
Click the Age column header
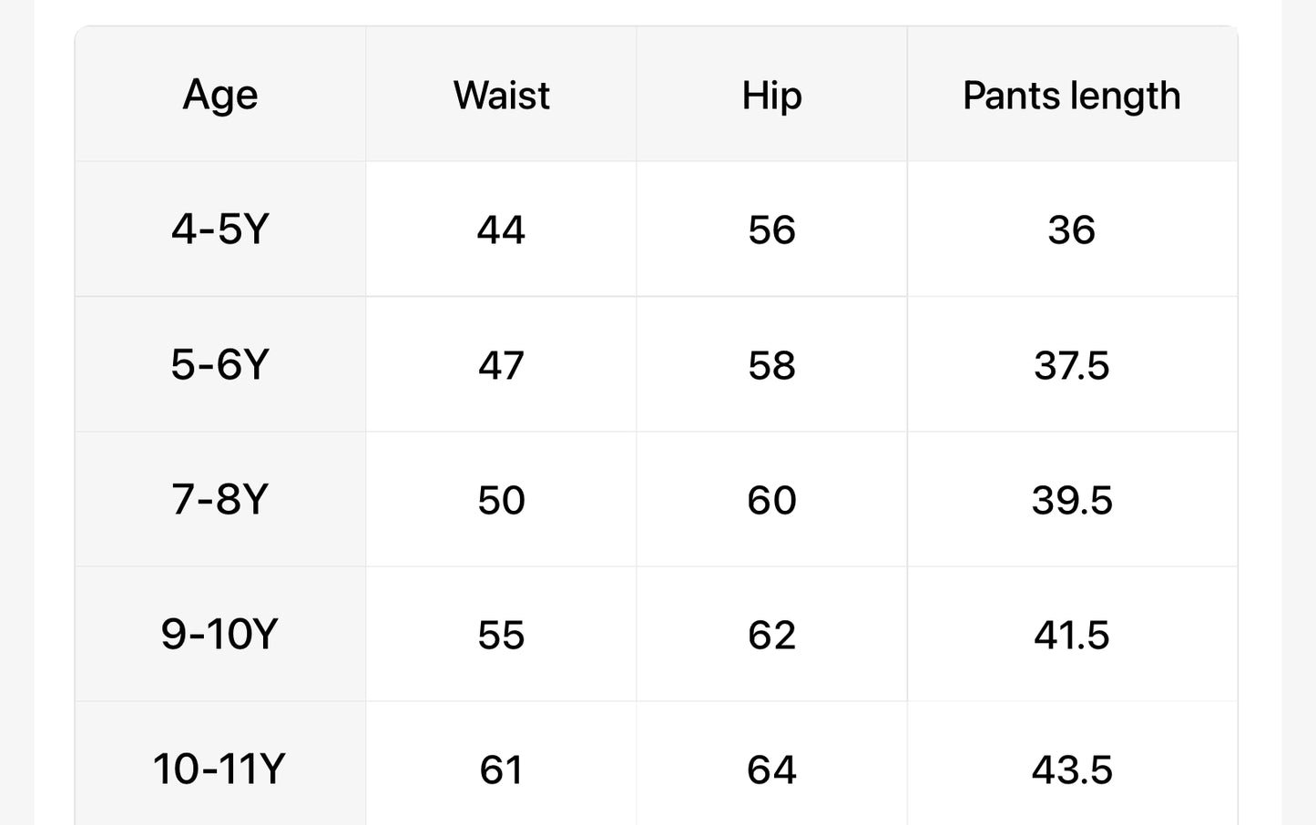(x=220, y=95)
